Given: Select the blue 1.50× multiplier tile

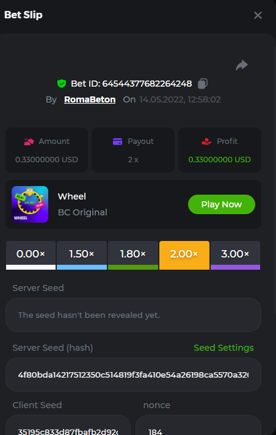Looking at the screenshot, I should 82,255.
